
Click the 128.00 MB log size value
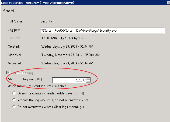[62, 38]
